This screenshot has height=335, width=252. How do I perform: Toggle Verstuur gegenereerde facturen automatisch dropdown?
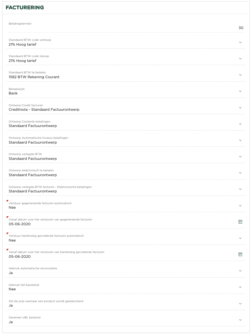pos(240,205)
